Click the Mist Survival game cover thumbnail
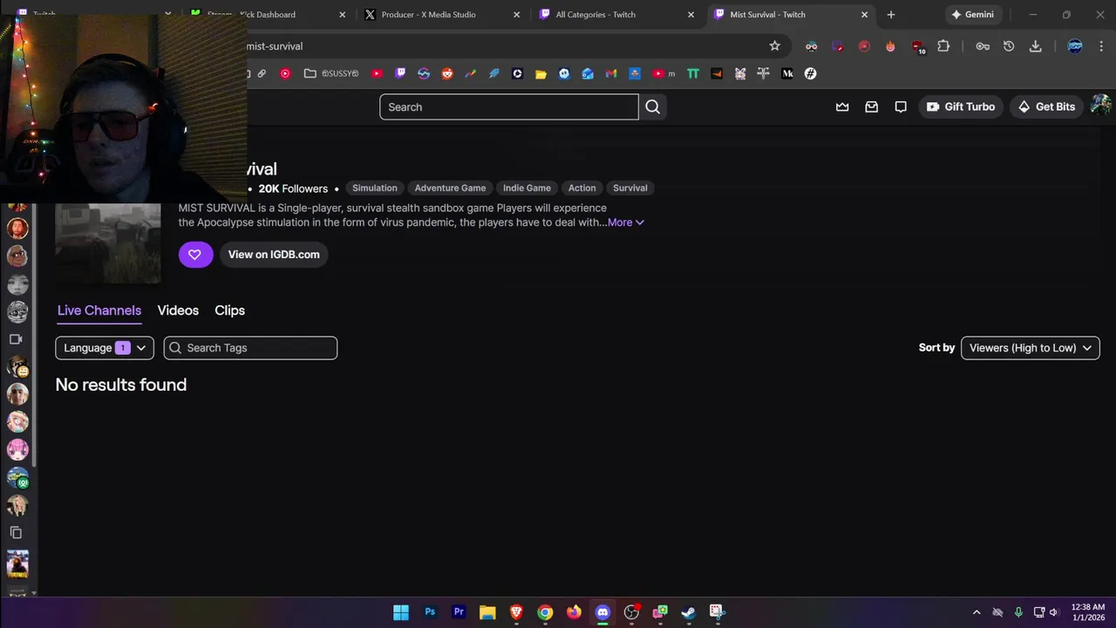This screenshot has height=628, width=1116. point(108,243)
